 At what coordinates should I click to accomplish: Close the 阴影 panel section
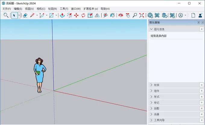202,108
